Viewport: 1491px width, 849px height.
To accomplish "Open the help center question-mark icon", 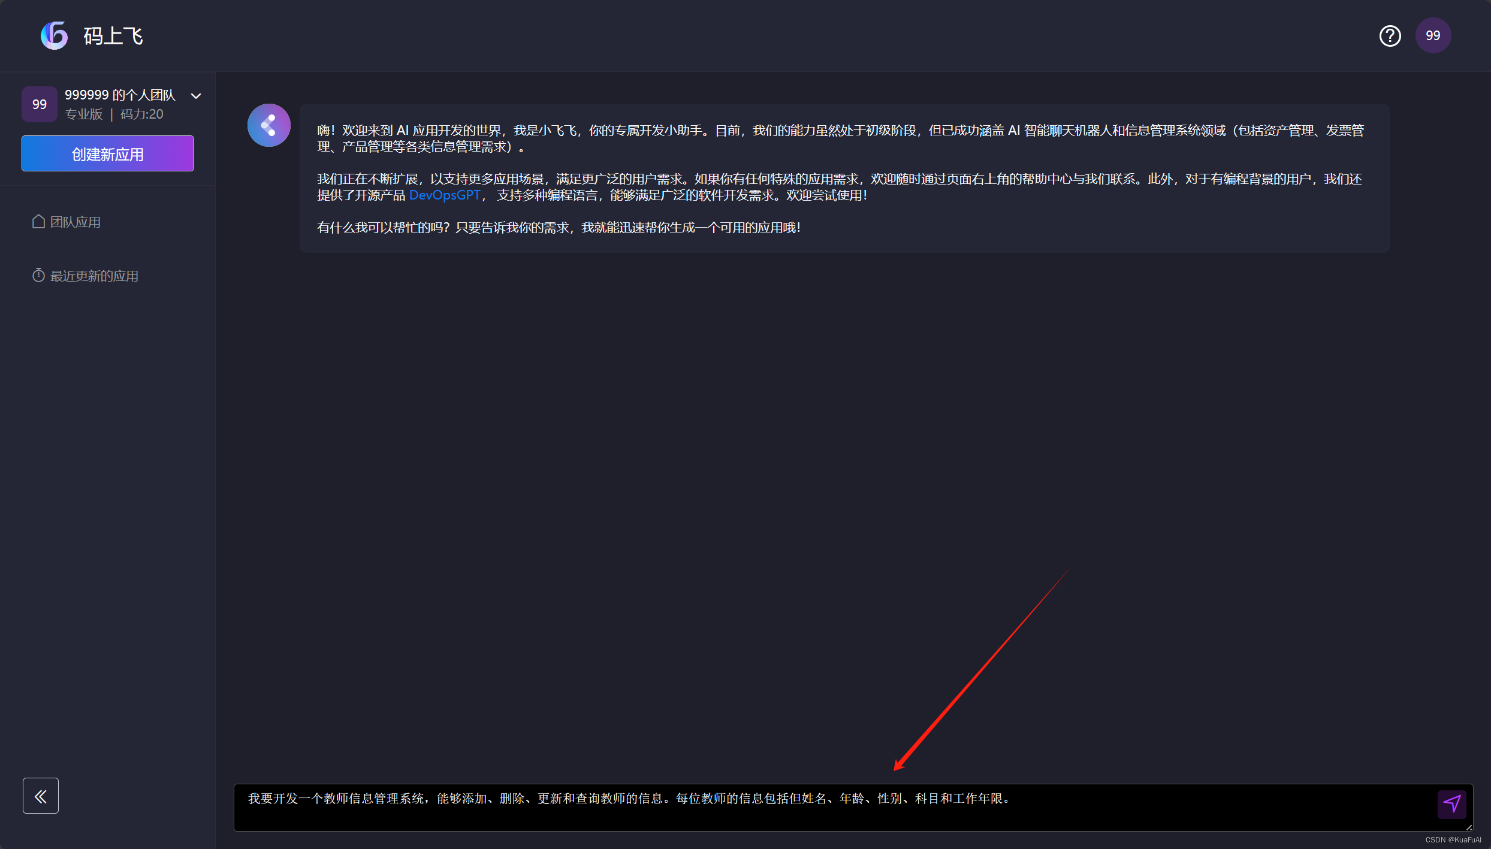I will tap(1390, 36).
